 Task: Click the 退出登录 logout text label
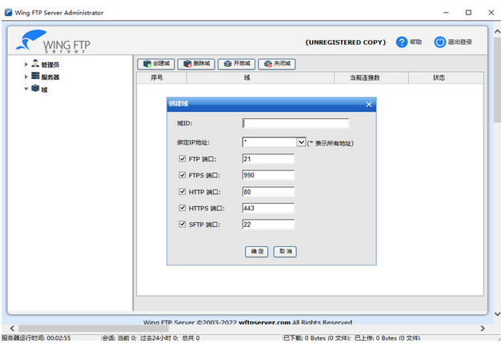[459, 42]
